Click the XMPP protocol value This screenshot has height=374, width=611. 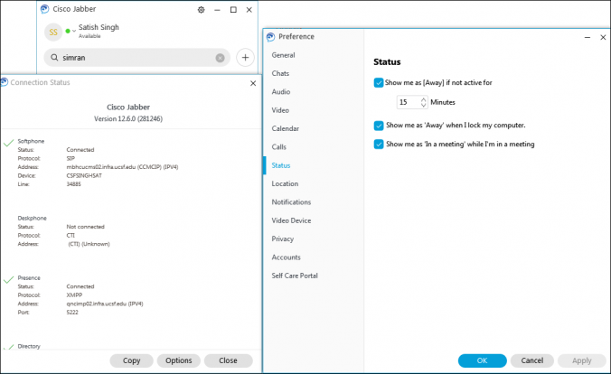pyautogui.click(x=74, y=295)
